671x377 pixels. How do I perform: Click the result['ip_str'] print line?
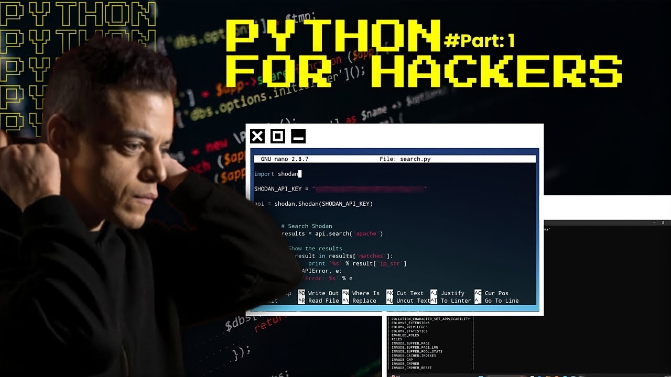pos(357,263)
